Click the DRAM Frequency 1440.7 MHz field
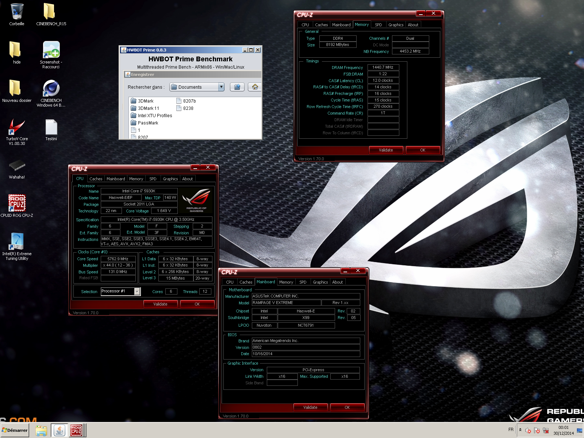 click(383, 67)
